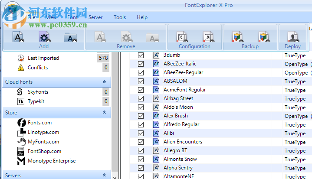This screenshot has width=312, height=179.
Task: Open the Server menu
Action: pos(95,17)
